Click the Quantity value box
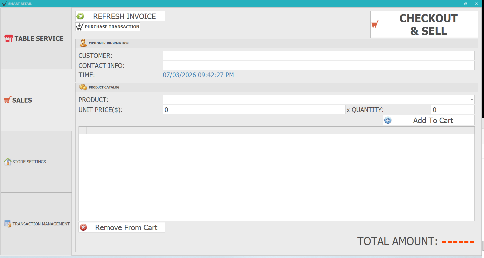Image resolution: width=484 pixels, height=258 pixels. pyautogui.click(x=453, y=110)
